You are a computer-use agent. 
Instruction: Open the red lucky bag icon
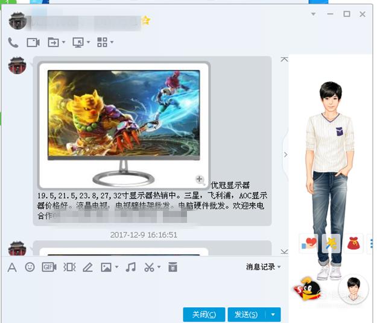click(x=353, y=243)
